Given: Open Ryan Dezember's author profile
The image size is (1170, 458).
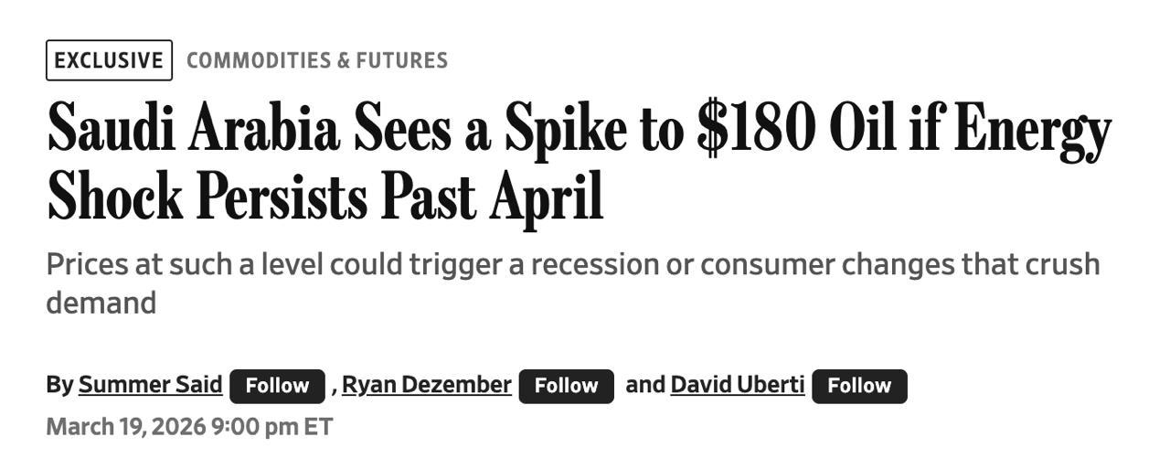Looking at the screenshot, I should coord(426,385).
